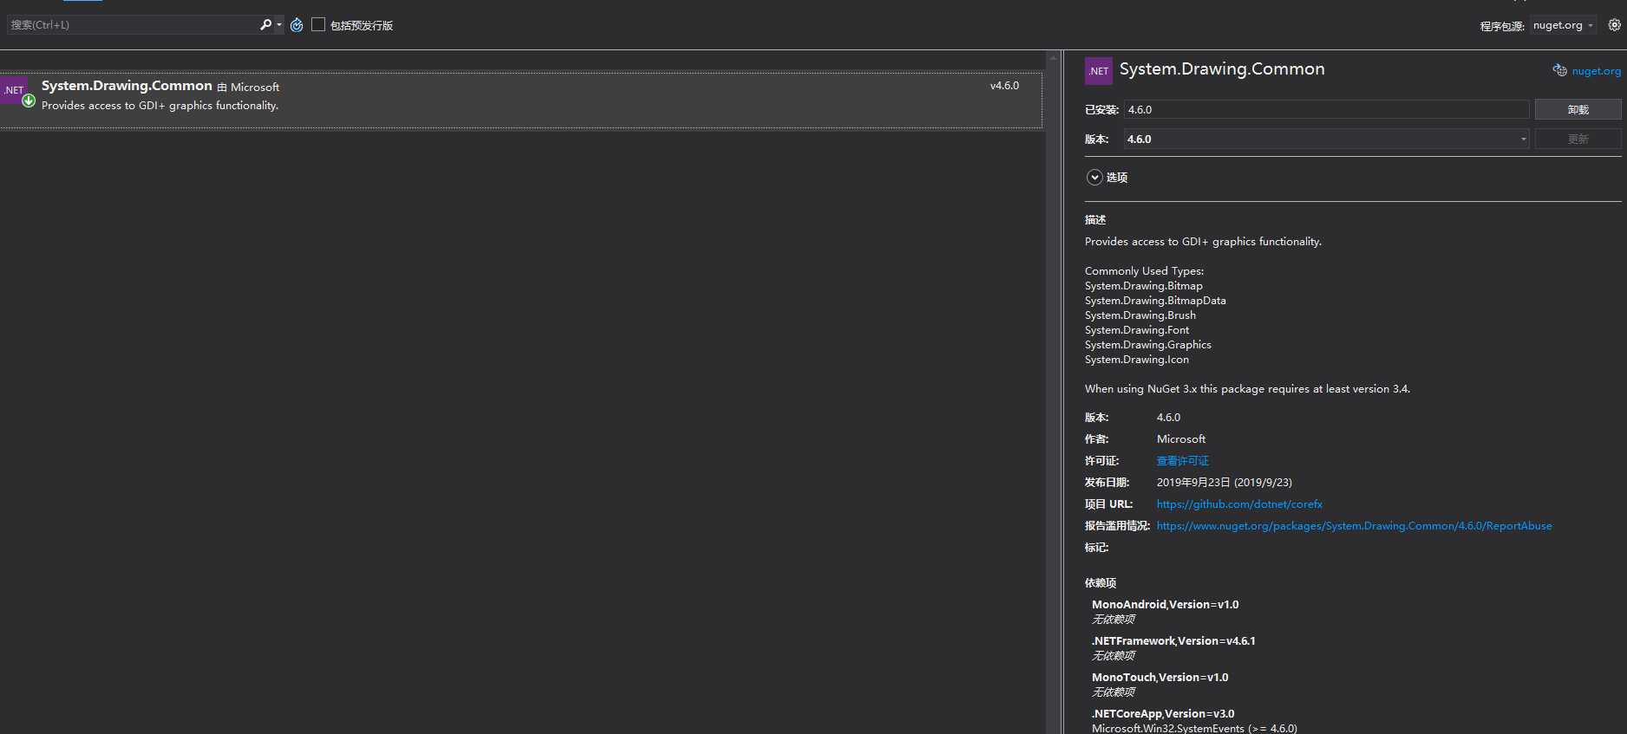Screen dimensions: 1627x734
Task: Click v4.6.0 version label in list
Action: click(1004, 86)
